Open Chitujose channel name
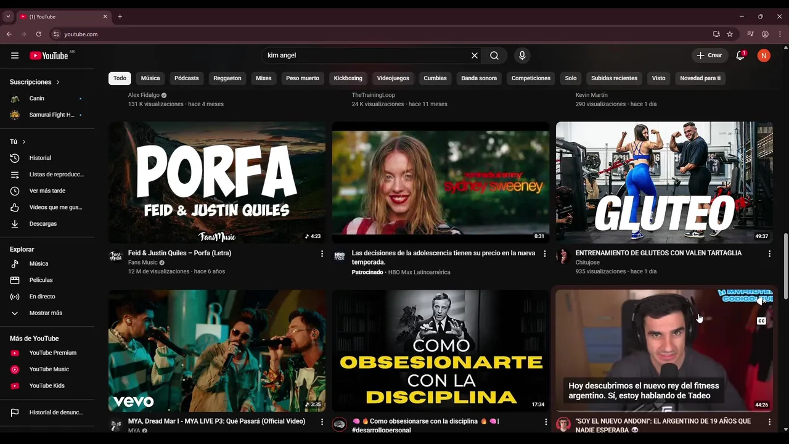Image resolution: width=789 pixels, height=444 pixels. tap(587, 263)
